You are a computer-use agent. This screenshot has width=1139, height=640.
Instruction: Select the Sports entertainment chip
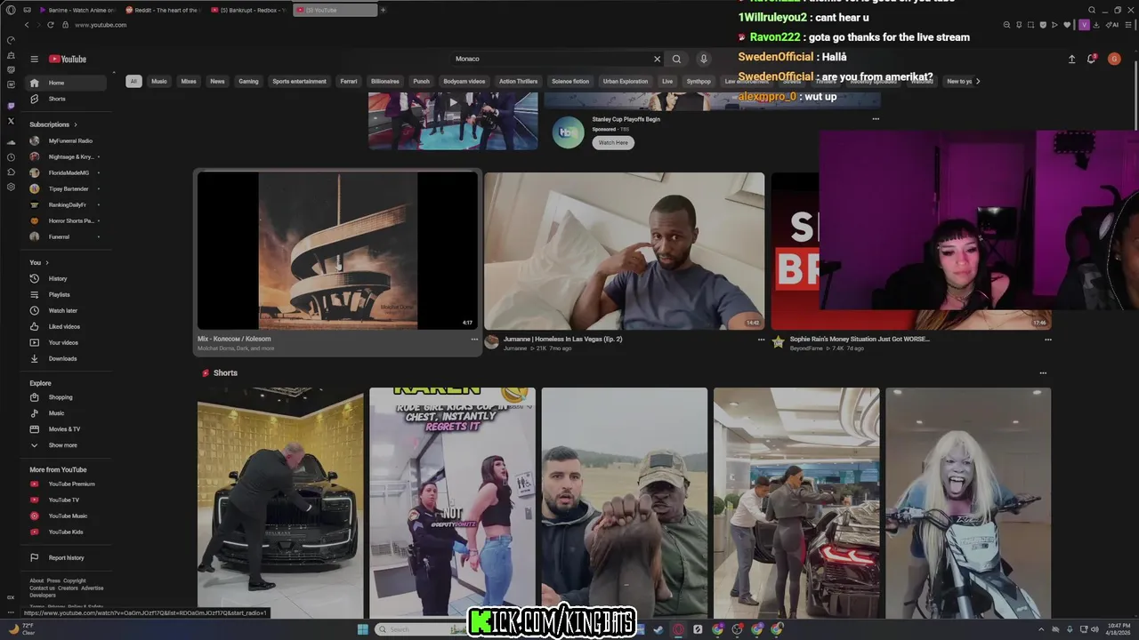(x=299, y=81)
